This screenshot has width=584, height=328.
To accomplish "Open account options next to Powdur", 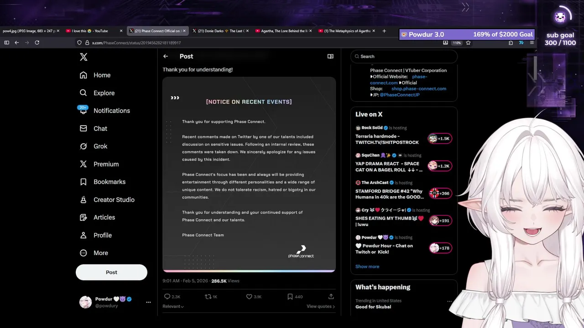I will [148, 302].
